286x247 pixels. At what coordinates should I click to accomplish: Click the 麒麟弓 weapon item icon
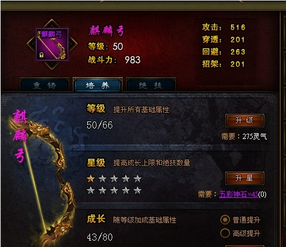point(52,44)
